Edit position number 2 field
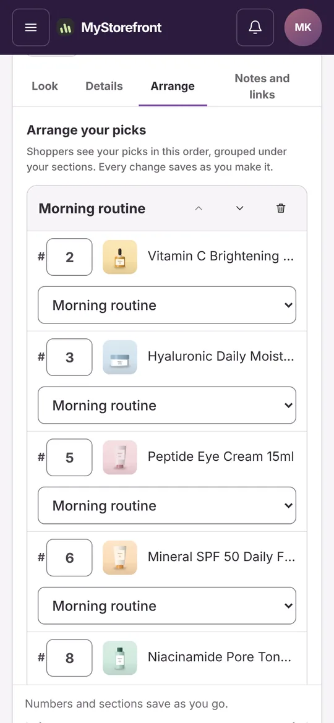The height and width of the screenshot is (723, 334). click(x=69, y=257)
